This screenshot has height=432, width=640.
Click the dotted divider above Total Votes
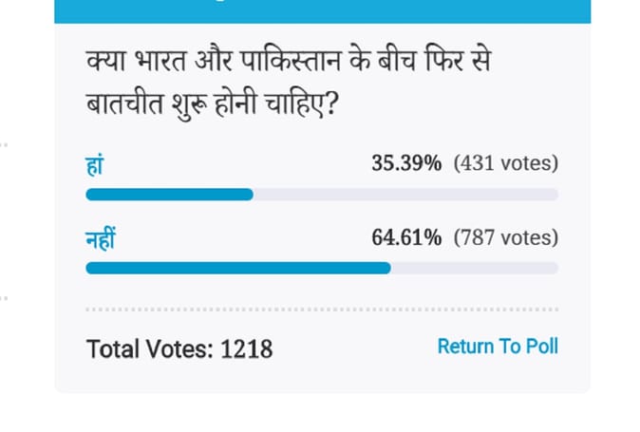(322, 310)
